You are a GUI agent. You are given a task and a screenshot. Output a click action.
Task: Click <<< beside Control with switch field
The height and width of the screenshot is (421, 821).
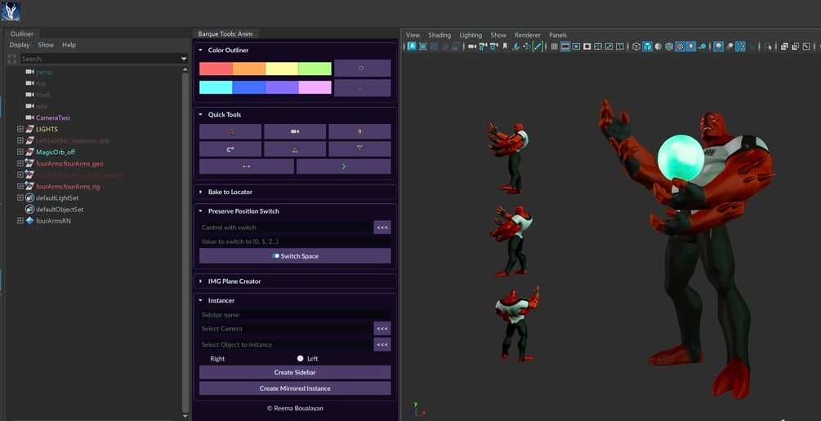click(x=382, y=228)
